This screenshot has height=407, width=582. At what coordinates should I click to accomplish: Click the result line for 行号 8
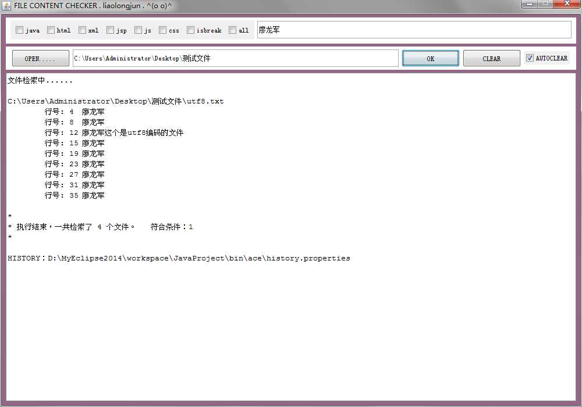pos(74,122)
